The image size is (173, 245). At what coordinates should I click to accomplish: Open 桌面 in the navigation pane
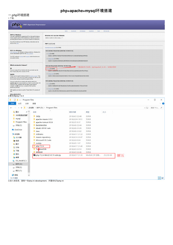[17, 157]
